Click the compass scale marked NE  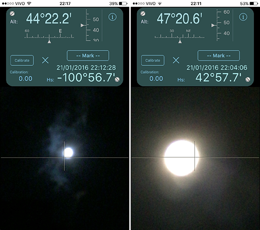(180, 36)
